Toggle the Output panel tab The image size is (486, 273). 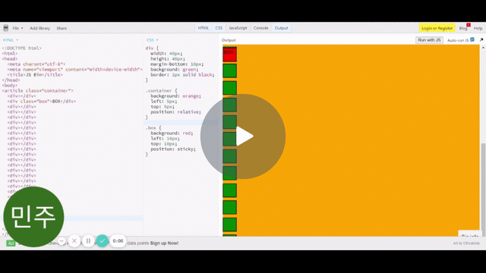[281, 28]
